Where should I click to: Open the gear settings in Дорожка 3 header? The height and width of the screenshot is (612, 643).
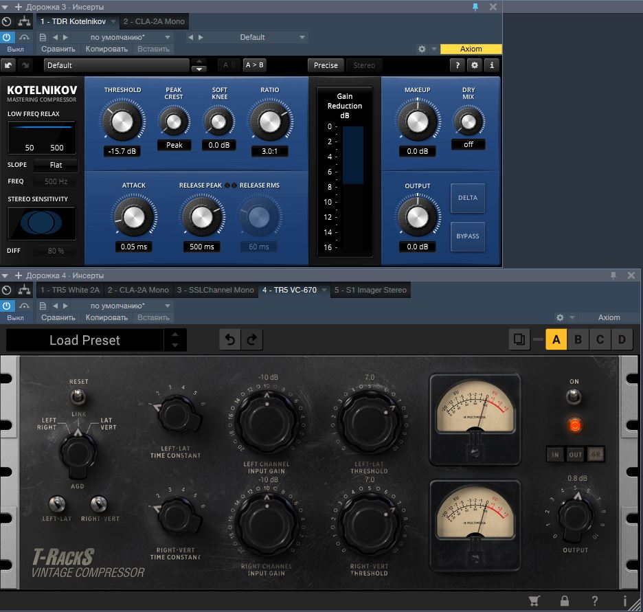[x=422, y=49]
